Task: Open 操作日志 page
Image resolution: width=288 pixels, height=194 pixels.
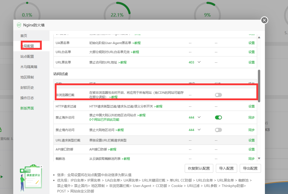Action: 27,98
